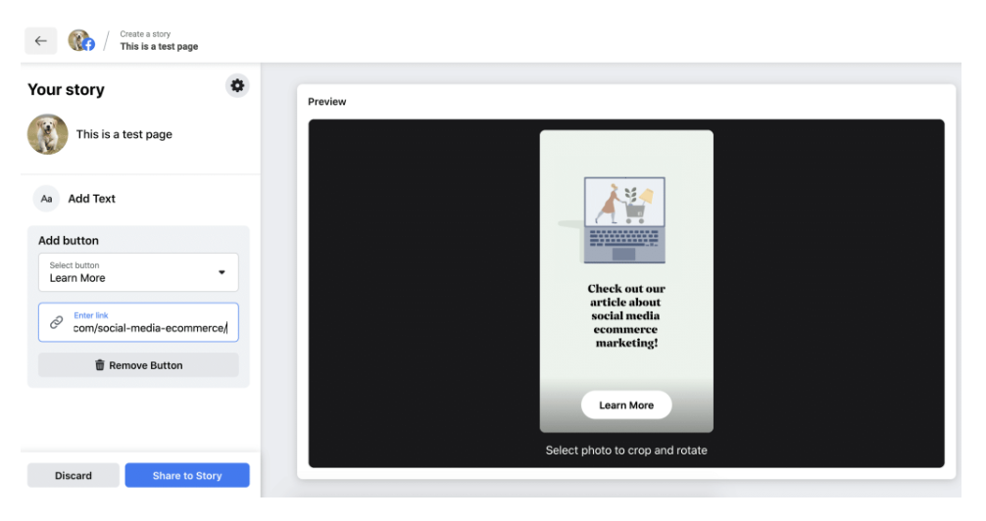Screen dimensions: 986x521
Task: Go back using the arrow button
Action: (x=41, y=41)
